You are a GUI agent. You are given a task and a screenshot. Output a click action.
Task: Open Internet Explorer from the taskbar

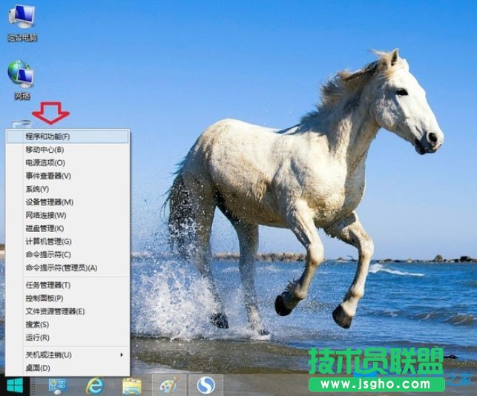(x=95, y=386)
